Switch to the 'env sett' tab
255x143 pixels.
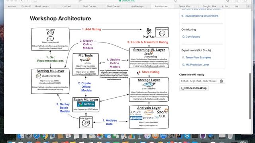(12, 6)
